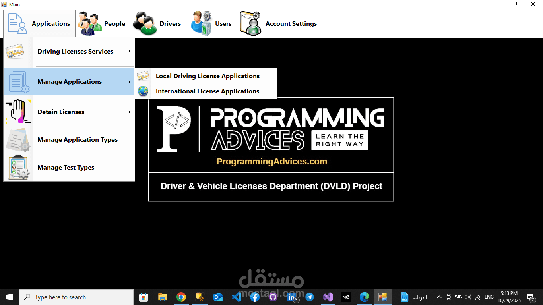Click the Drivers icon of two figures
This screenshot has height=305, width=543.
pyautogui.click(x=145, y=24)
